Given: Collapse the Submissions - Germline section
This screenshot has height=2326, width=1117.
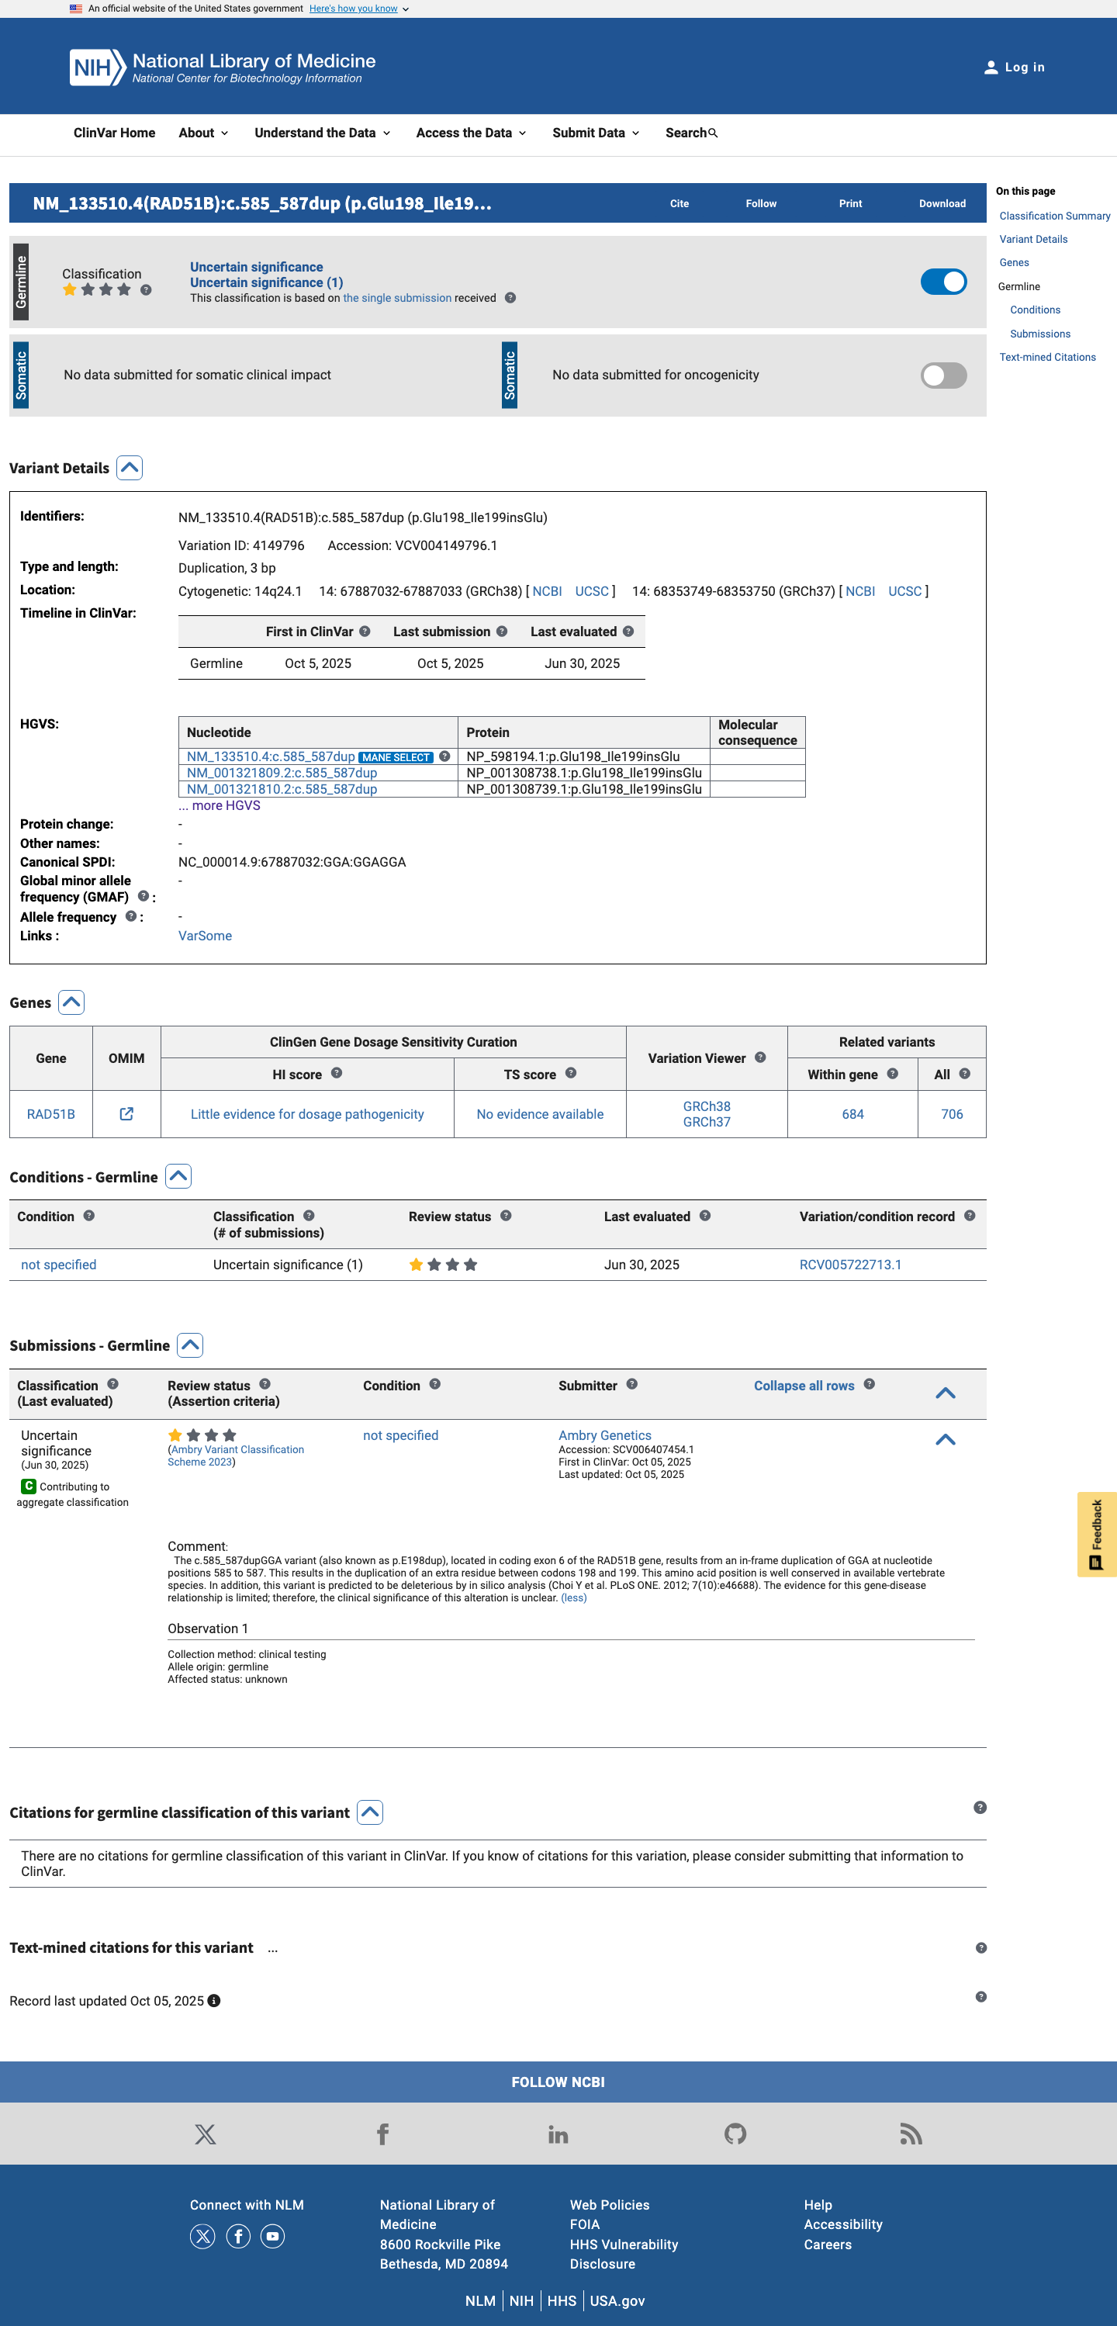Looking at the screenshot, I should point(191,1345).
